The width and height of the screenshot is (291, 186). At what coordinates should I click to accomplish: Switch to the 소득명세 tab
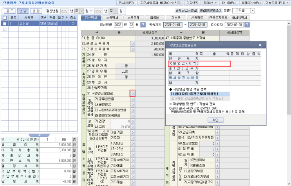click(112, 18)
